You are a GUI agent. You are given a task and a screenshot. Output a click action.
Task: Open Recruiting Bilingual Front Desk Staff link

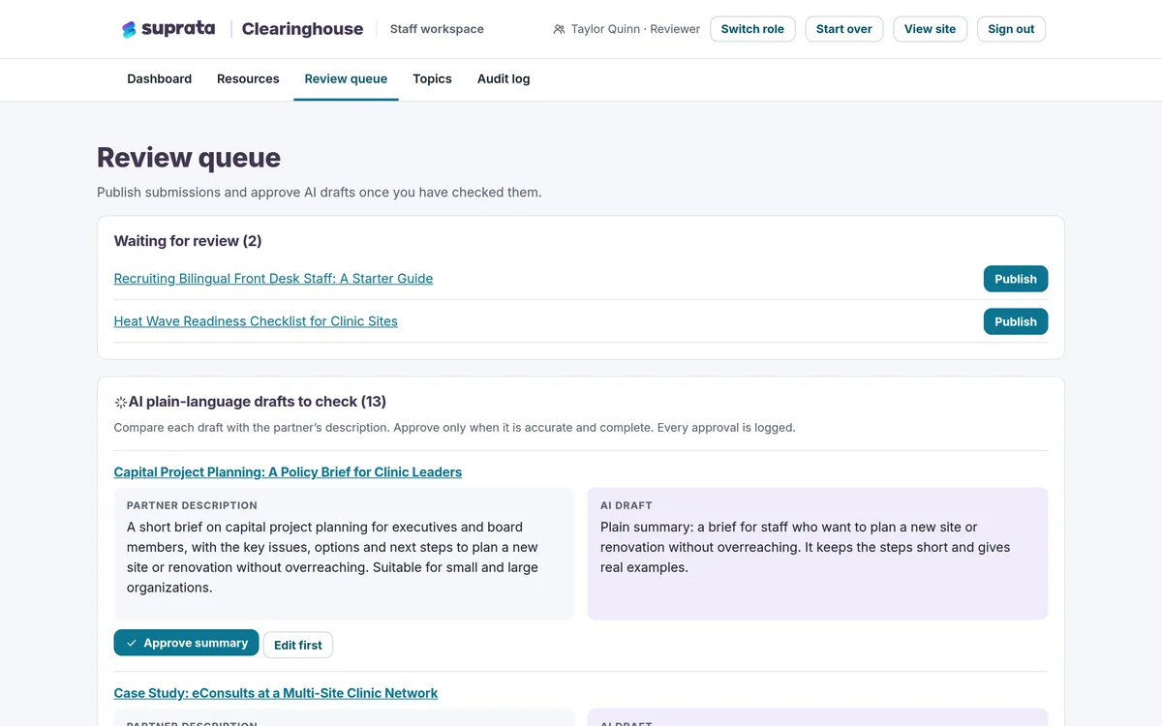click(273, 279)
